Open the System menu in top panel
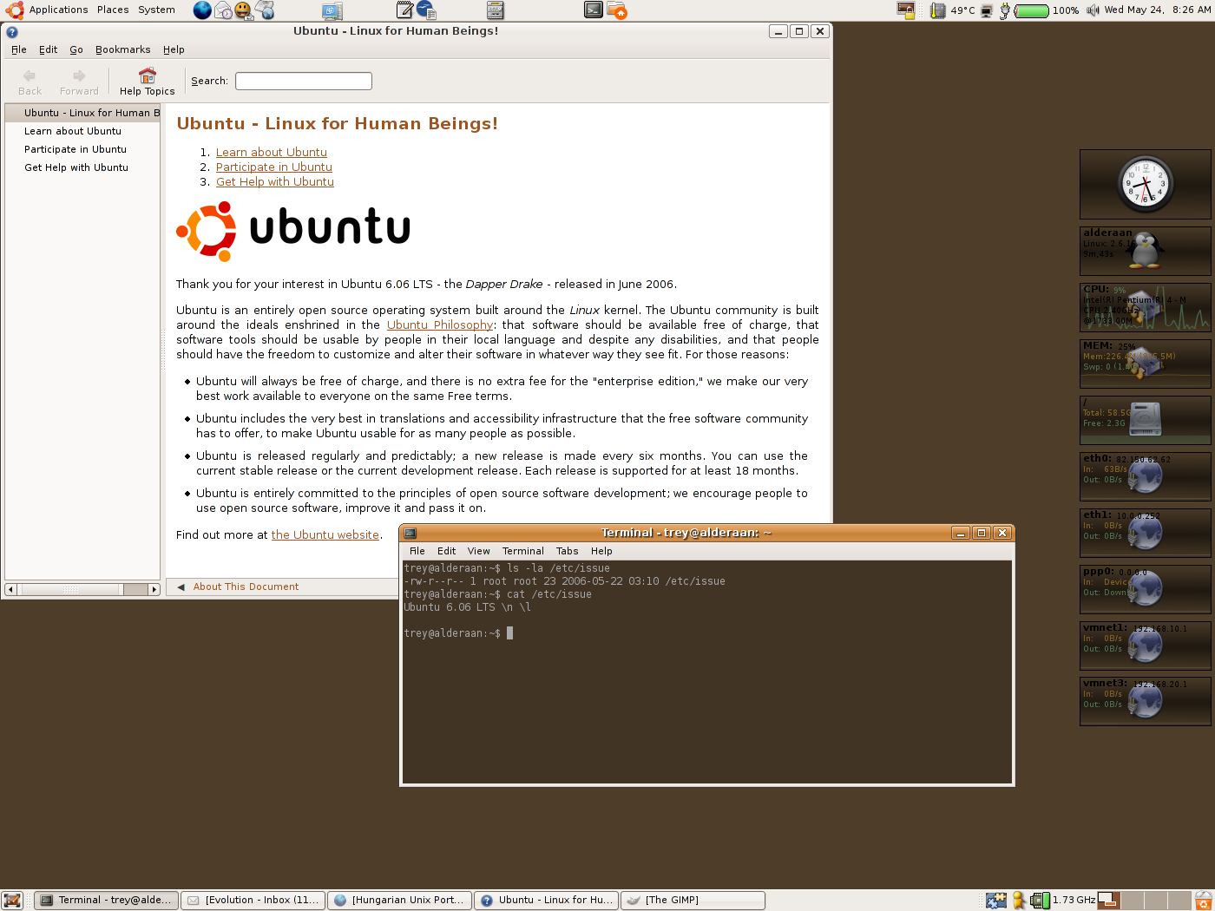 point(156,10)
